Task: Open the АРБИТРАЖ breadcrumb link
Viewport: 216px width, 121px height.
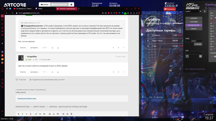Action: point(68,107)
